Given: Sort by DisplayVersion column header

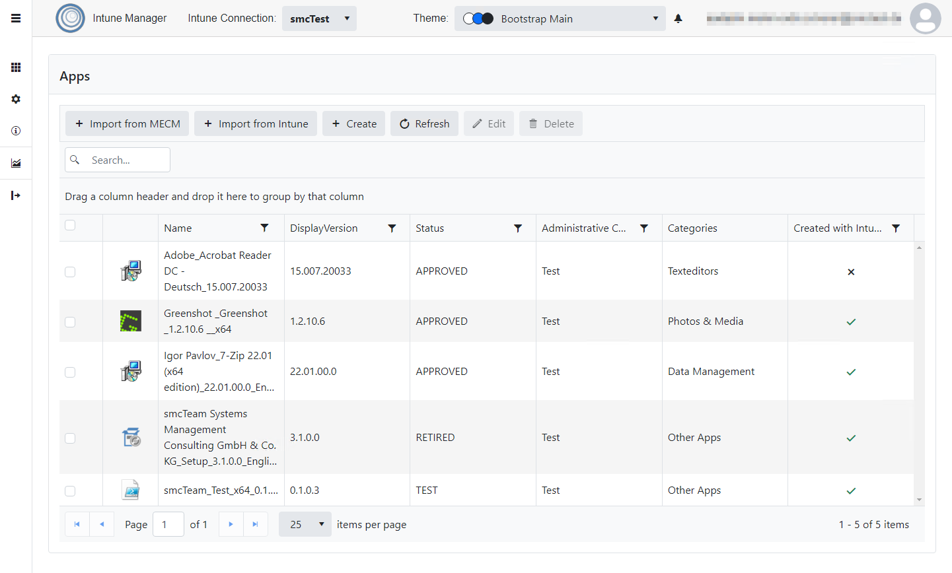Looking at the screenshot, I should click(324, 228).
